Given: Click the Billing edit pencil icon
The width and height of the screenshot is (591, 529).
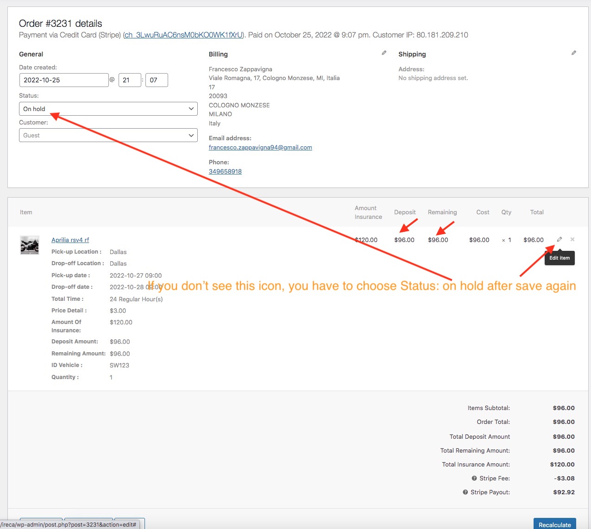Looking at the screenshot, I should (384, 53).
